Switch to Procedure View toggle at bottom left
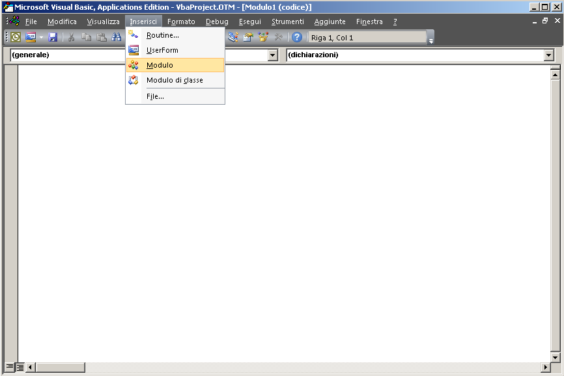Viewport: 564px width, 376px height. 10,367
